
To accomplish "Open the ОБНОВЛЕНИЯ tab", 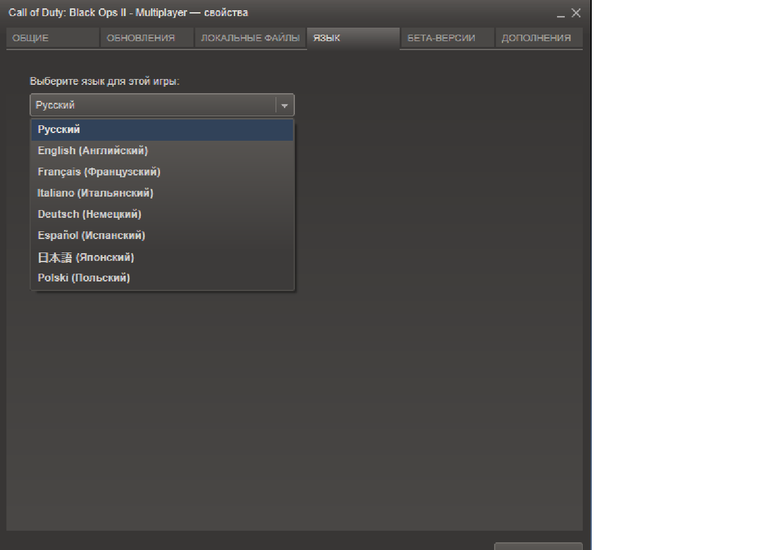I will coord(147,38).
